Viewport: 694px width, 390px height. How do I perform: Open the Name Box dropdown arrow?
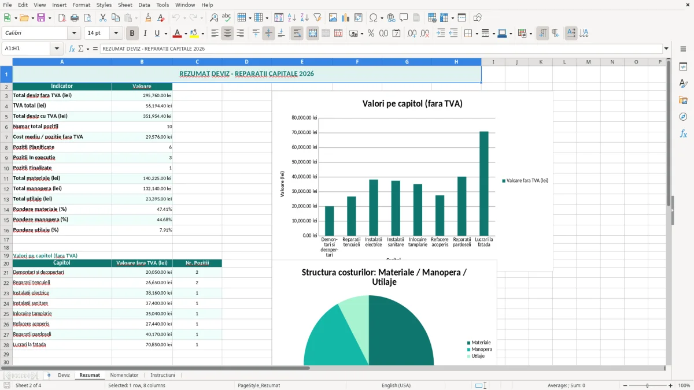click(x=57, y=49)
